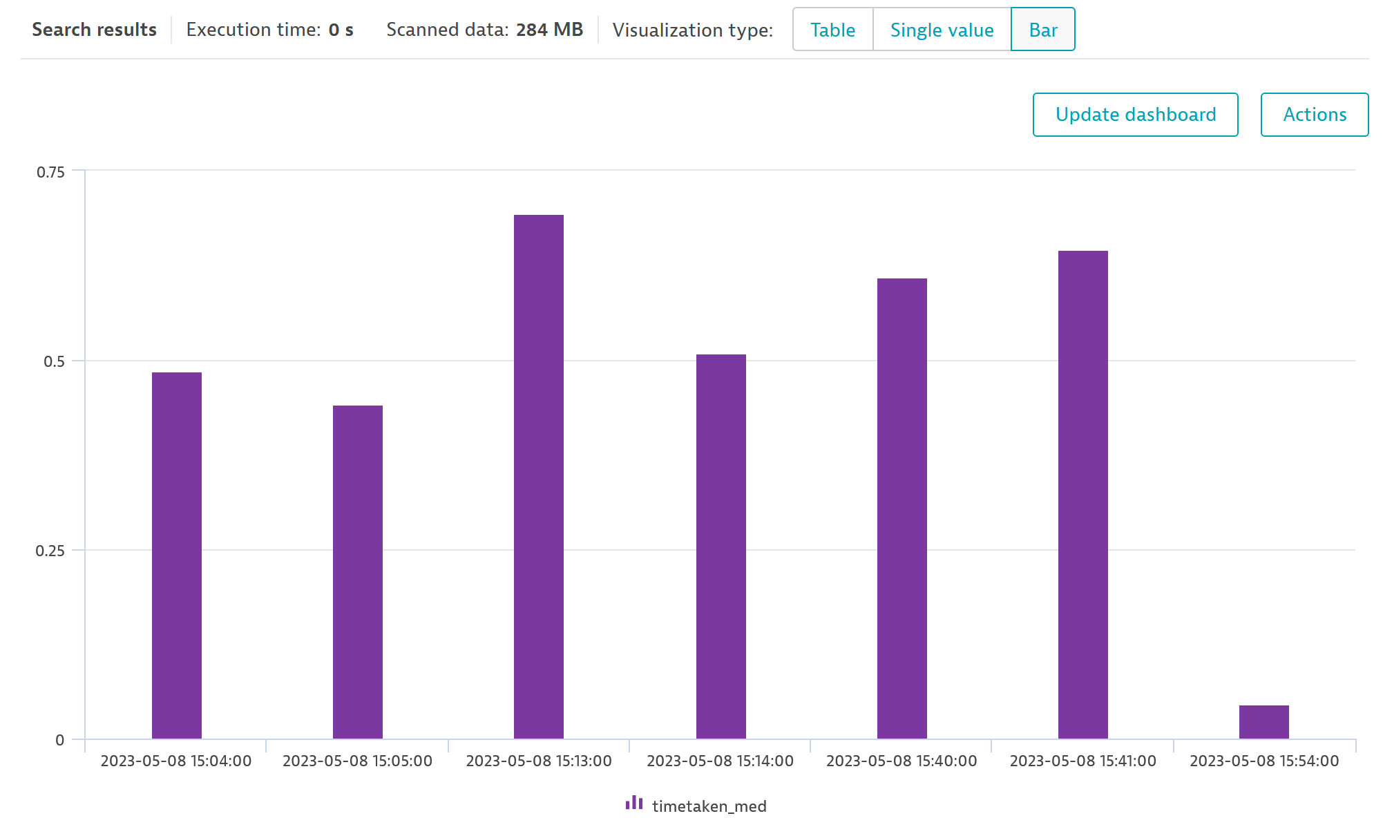
Task: Click the 0.75 y-axis label
Action: tap(50, 172)
